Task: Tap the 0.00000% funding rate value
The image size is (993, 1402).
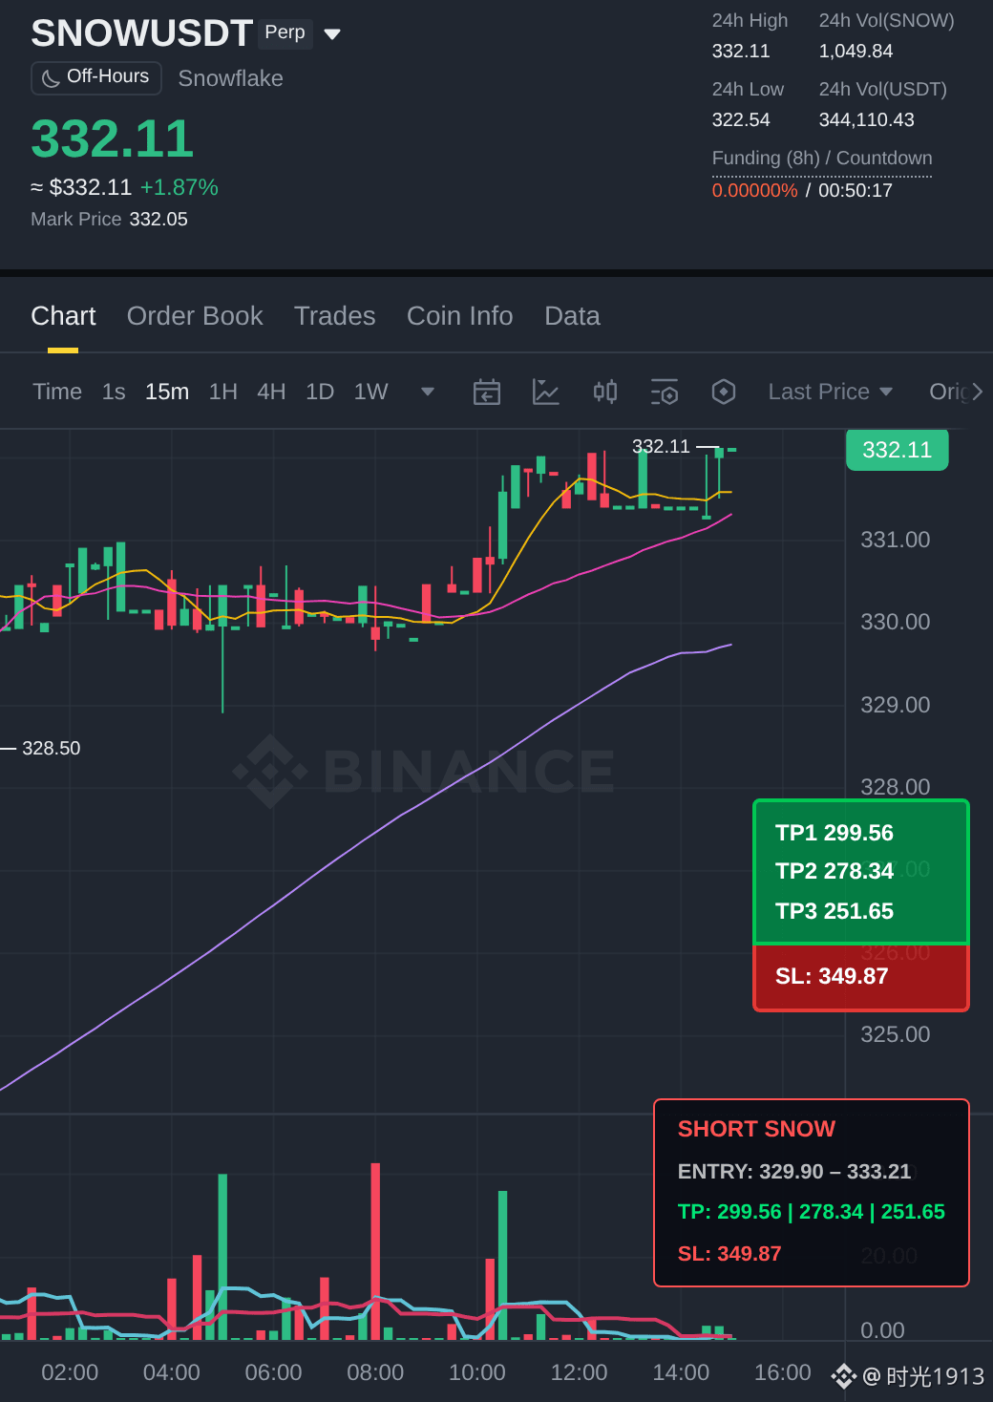Action: click(x=754, y=190)
